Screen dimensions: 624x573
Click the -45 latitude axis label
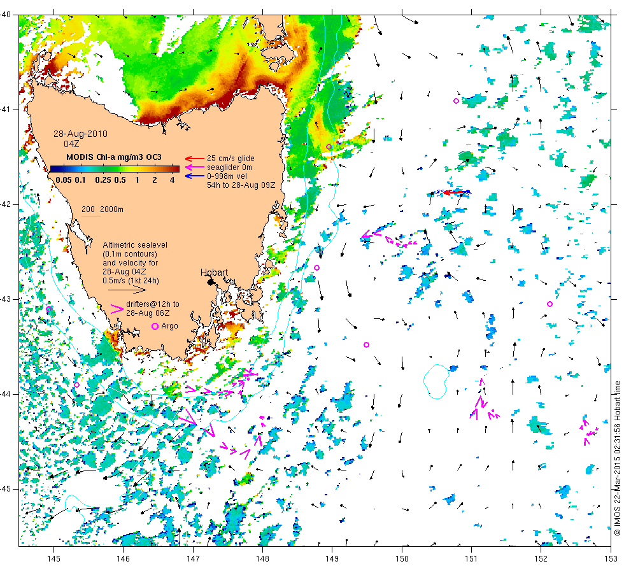tap(6, 489)
